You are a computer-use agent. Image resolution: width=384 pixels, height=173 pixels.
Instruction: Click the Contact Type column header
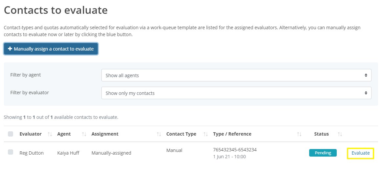point(181,134)
